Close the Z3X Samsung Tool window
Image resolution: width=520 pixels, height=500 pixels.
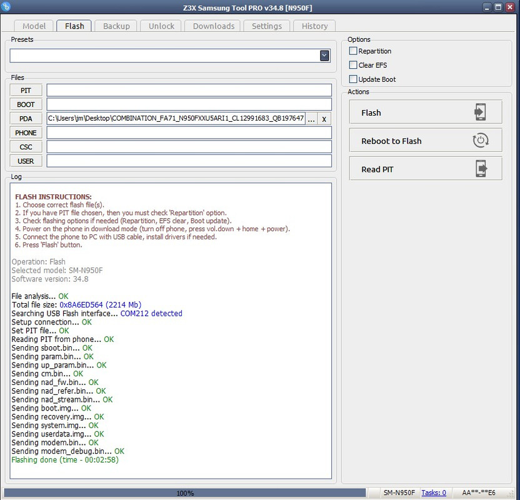[x=510, y=7]
